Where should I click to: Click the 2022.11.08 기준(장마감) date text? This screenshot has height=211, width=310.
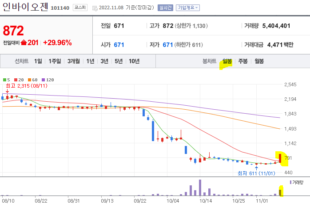pos(126,8)
